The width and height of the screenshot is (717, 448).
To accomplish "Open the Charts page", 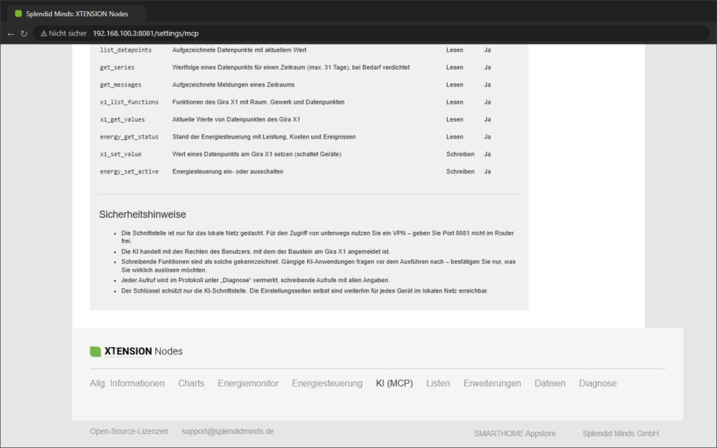I will pyautogui.click(x=191, y=383).
